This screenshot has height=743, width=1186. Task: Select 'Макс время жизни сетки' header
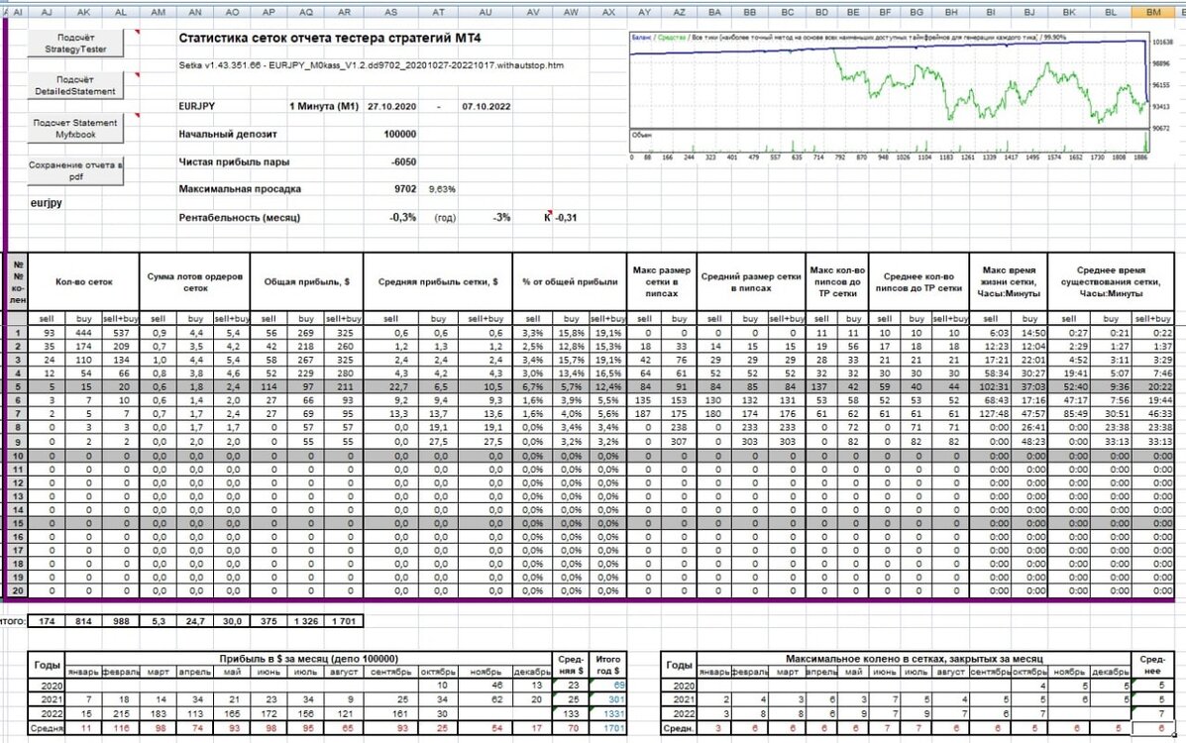click(x=1009, y=281)
